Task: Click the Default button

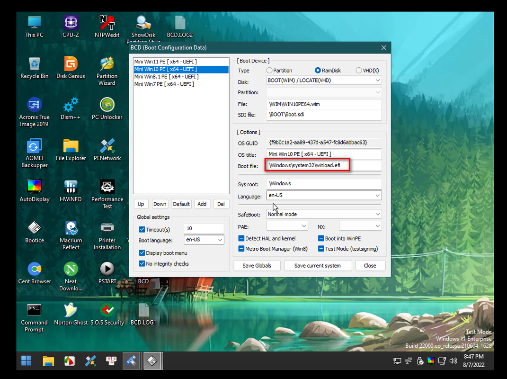Action: pos(181,204)
